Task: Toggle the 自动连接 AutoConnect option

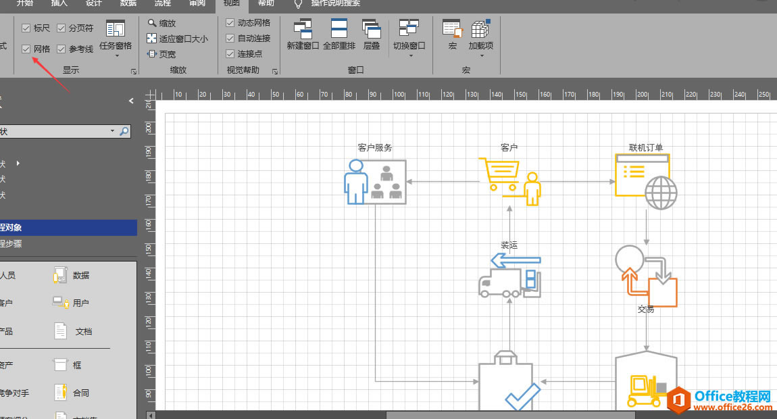Action: (x=230, y=38)
